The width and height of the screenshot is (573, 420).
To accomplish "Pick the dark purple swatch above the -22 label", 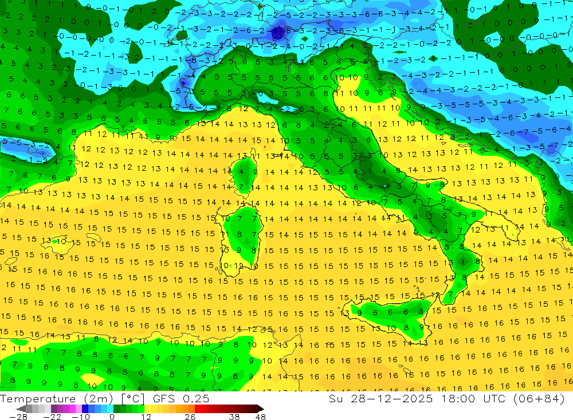I will pyautogui.click(x=54, y=409).
